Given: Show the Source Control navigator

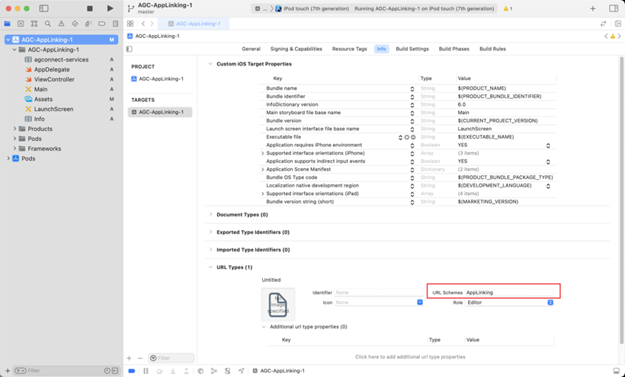Looking at the screenshot, I should point(21,24).
